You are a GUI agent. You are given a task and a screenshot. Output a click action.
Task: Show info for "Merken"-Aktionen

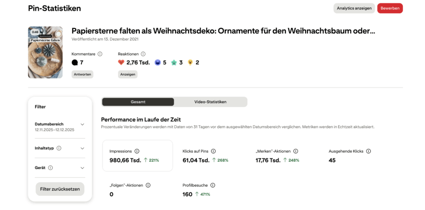[296, 151]
